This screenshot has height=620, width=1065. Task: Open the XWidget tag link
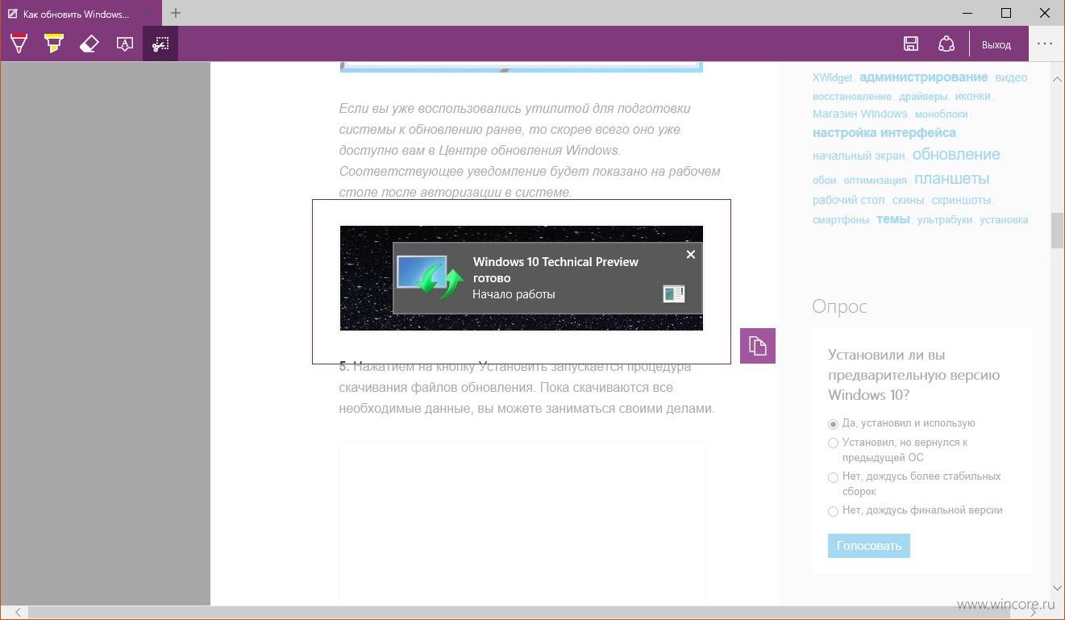[832, 78]
